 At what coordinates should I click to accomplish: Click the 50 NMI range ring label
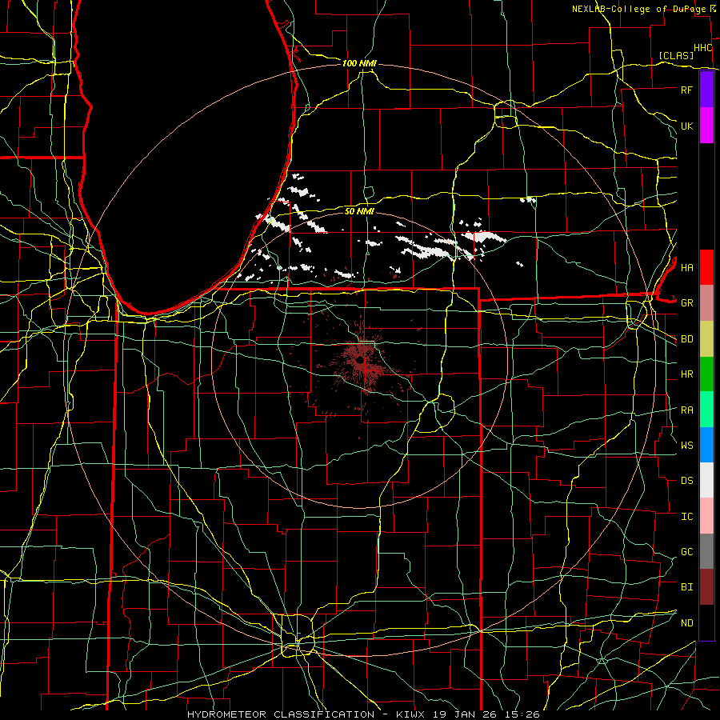pyautogui.click(x=359, y=211)
